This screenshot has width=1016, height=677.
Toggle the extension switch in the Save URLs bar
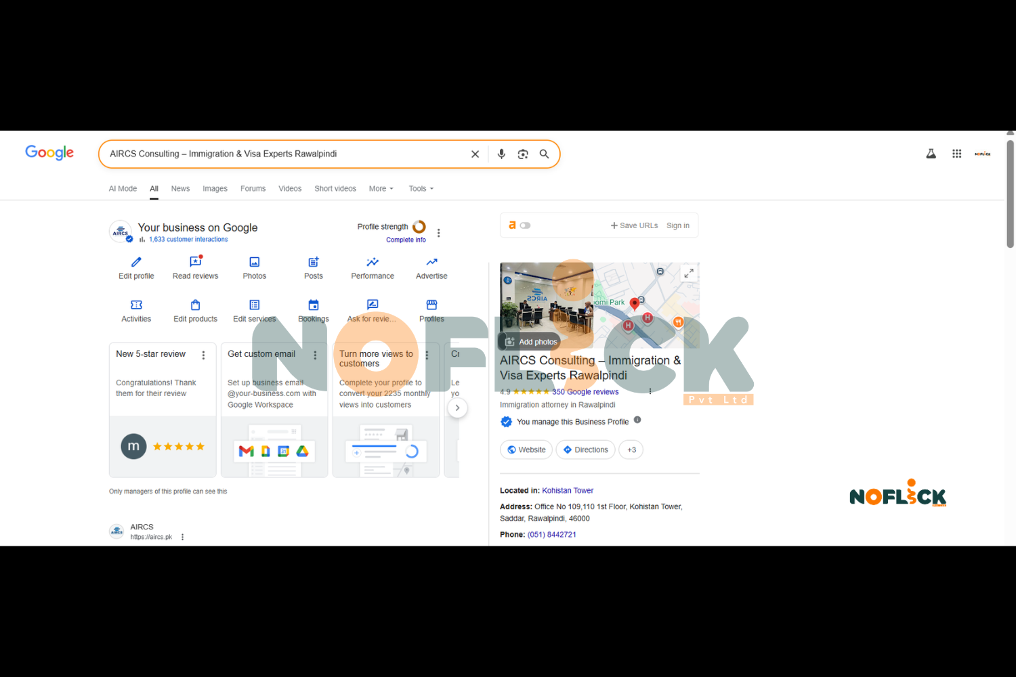(525, 225)
